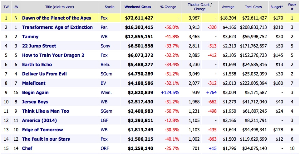Open Dawn of the Planet of the Apes

click(x=57, y=18)
